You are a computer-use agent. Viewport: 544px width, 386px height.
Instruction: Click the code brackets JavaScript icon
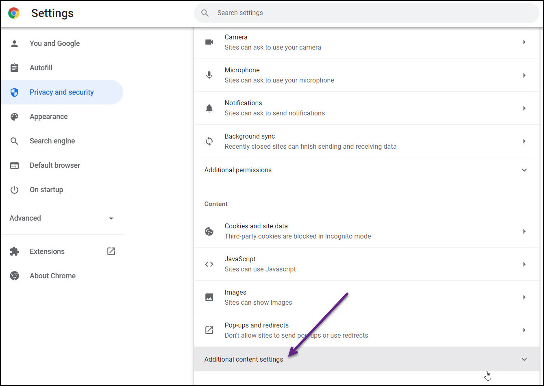209,264
